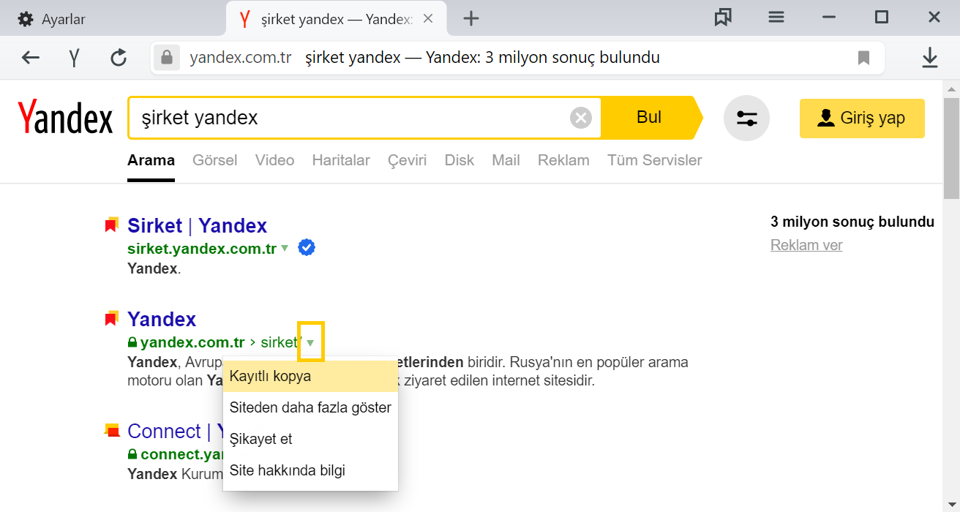Reload the page with the refresh icon

[x=119, y=58]
